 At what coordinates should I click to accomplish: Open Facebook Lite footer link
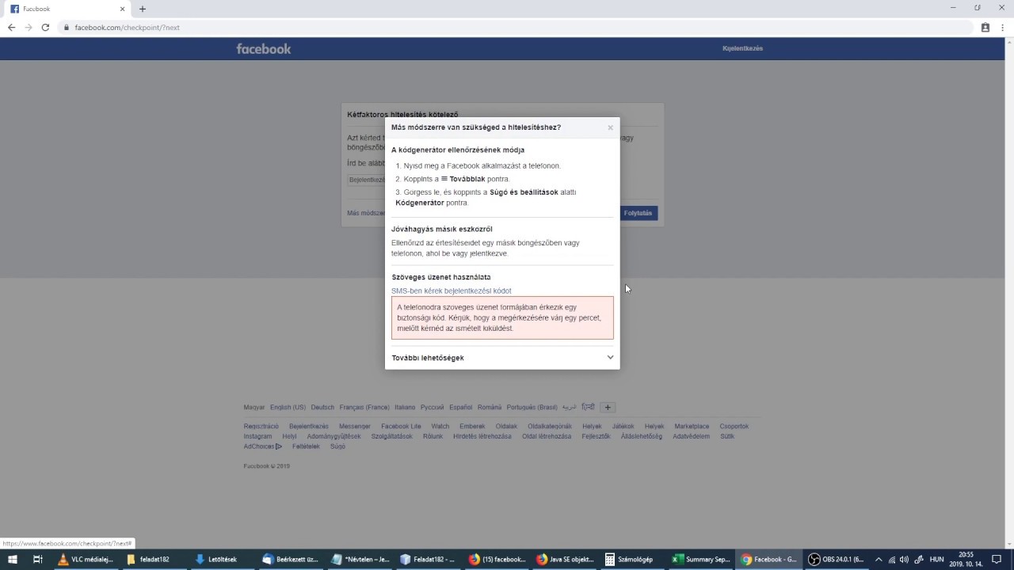[x=401, y=426]
